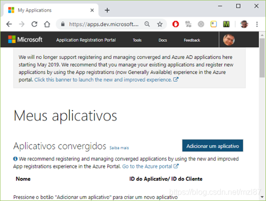Screen dimensions: 266x201
Task: Follow the Go to the Azure portal link
Action: click(147, 167)
